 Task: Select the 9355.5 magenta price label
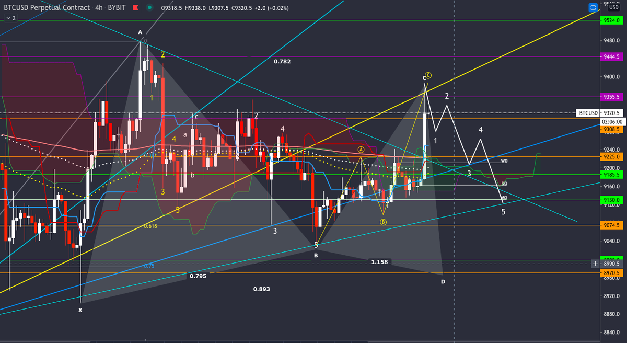click(x=611, y=97)
